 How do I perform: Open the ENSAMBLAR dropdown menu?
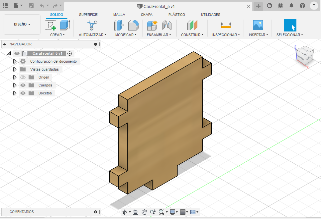[x=159, y=35]
